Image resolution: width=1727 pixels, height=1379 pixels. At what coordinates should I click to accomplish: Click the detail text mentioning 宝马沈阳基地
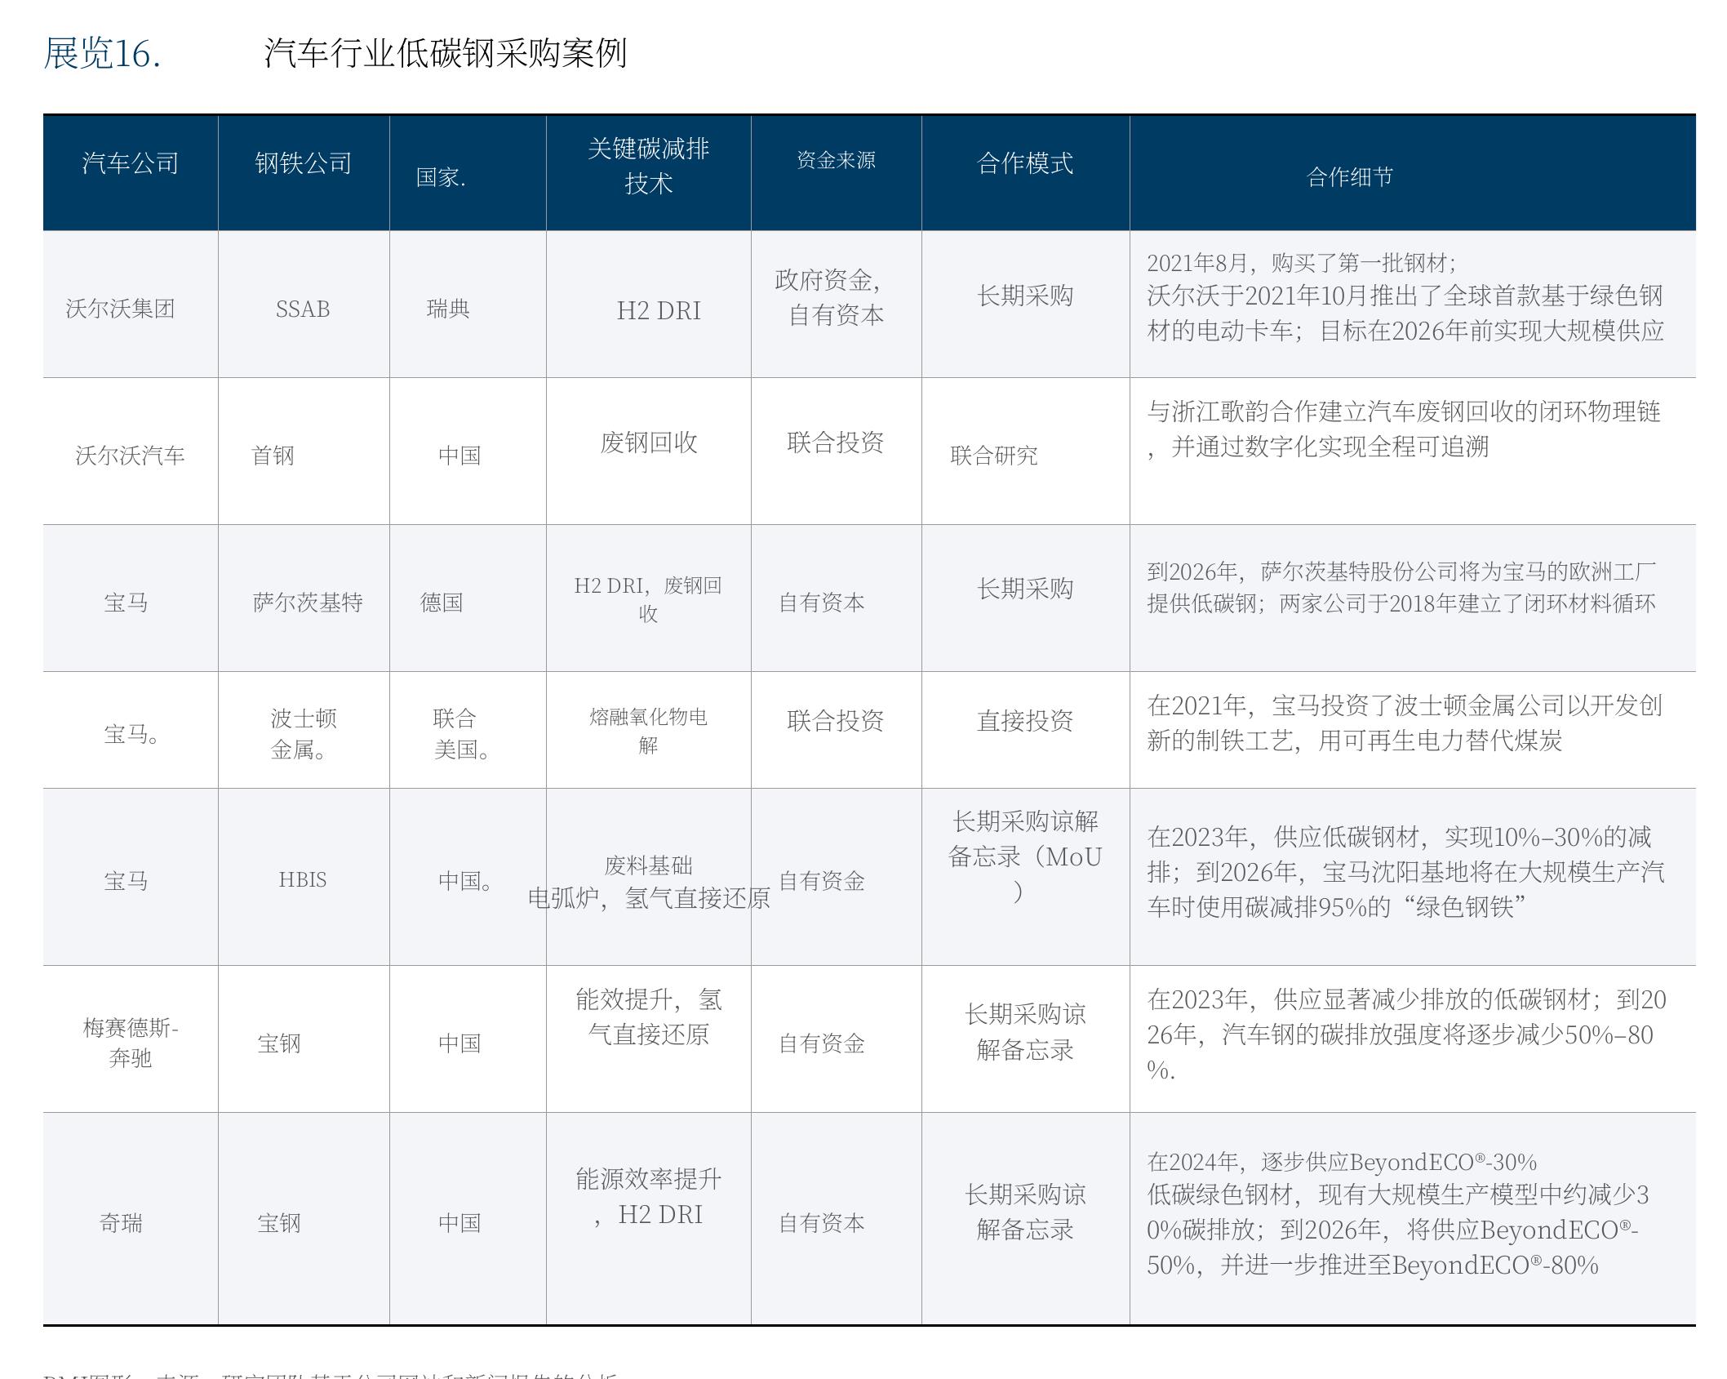1405,872
